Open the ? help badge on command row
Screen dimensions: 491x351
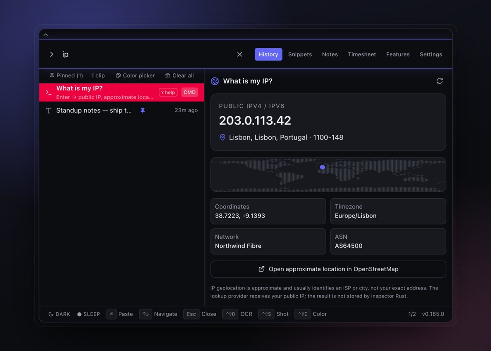tap(168, 92)
